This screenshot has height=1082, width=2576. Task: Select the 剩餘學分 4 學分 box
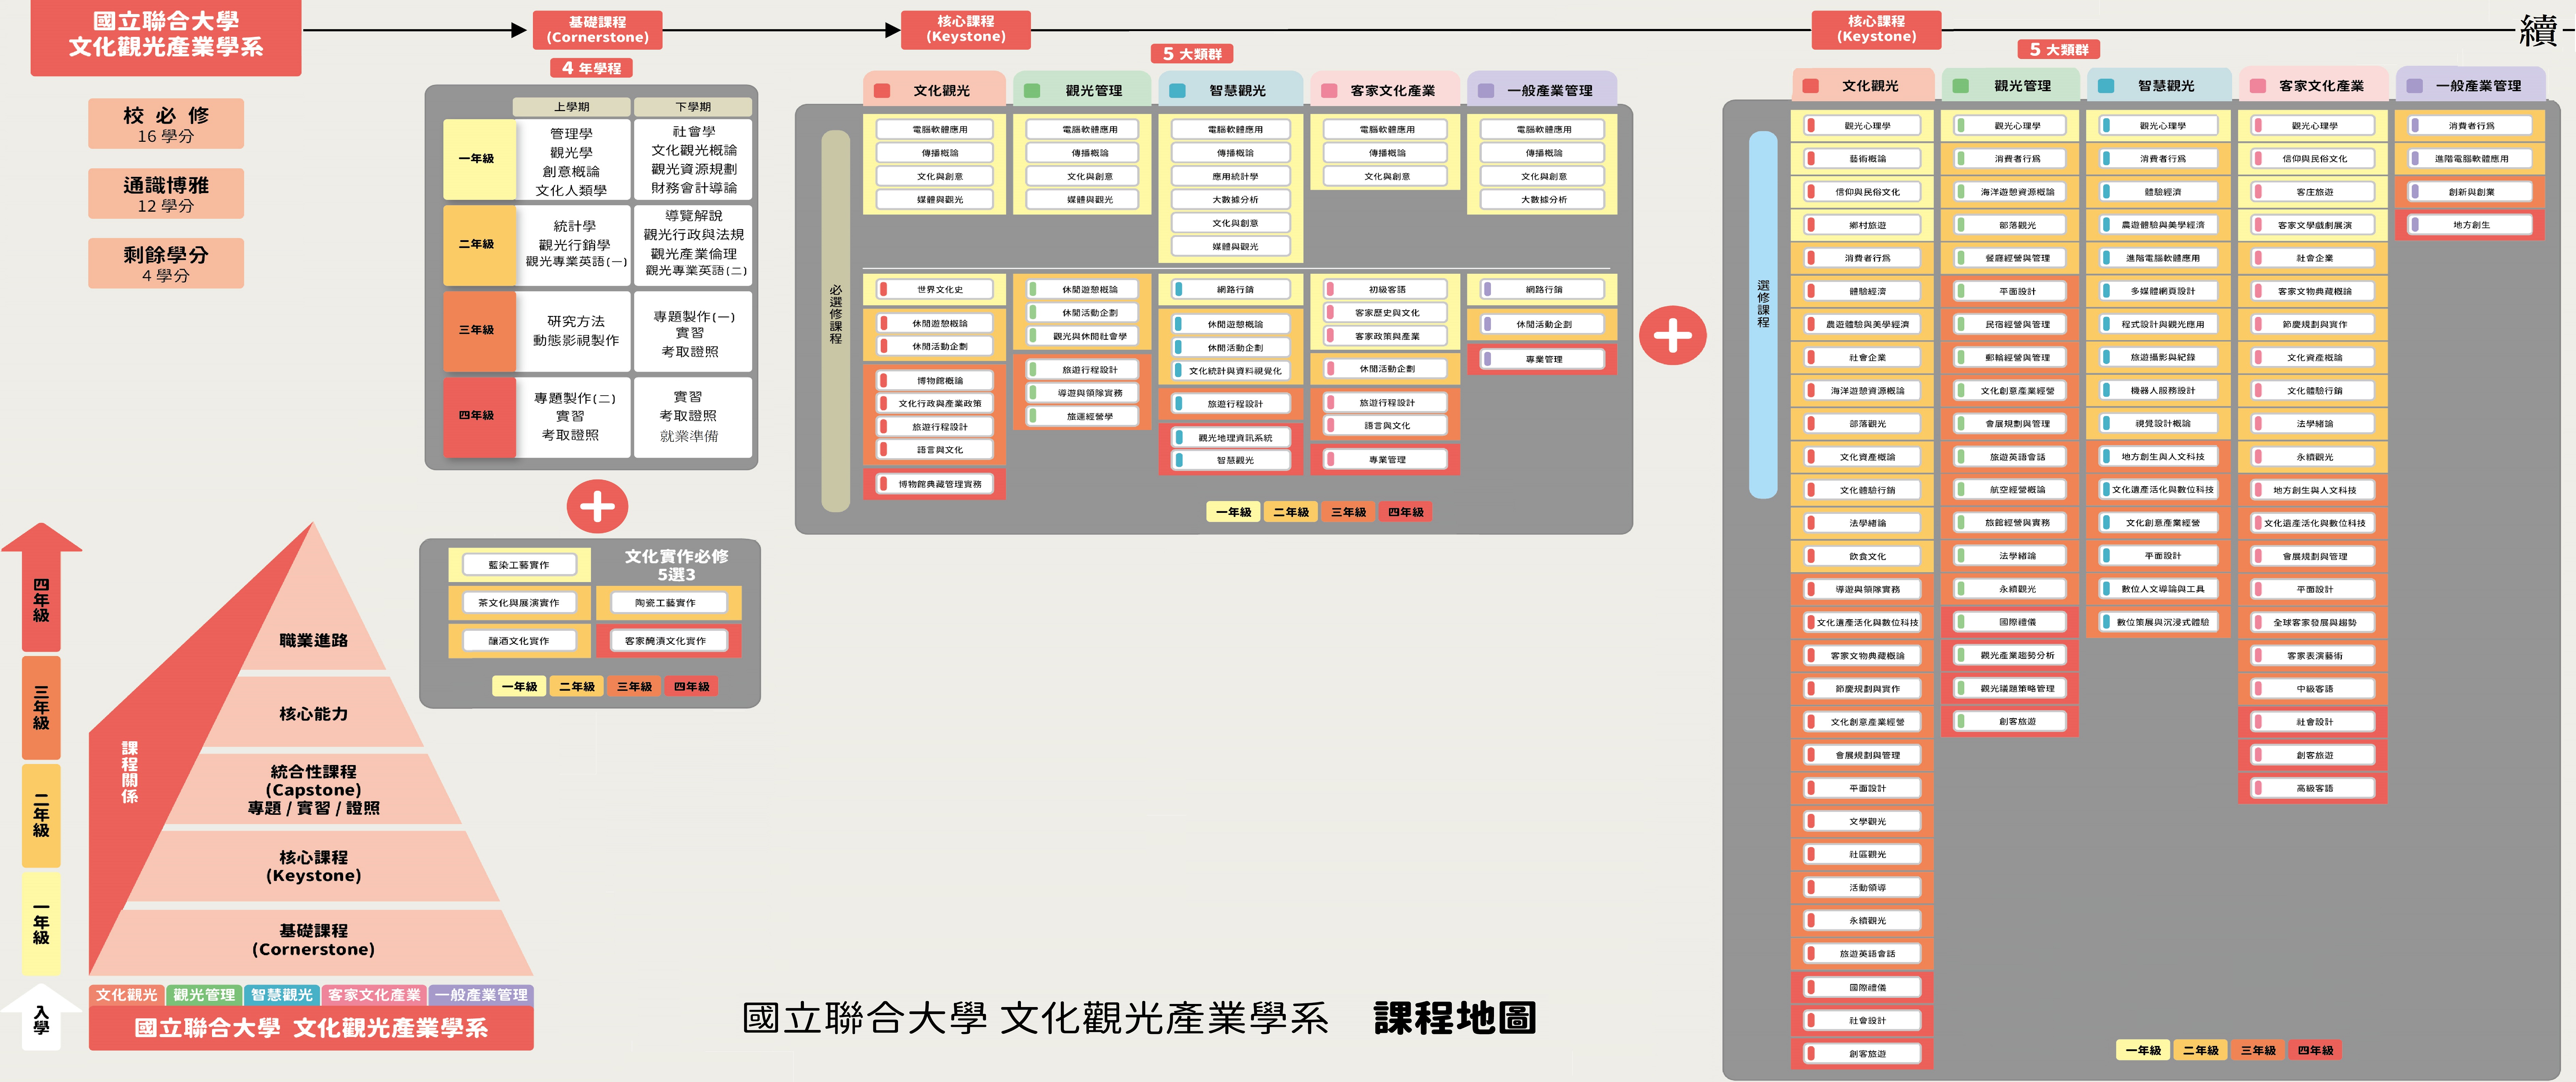click(x=166, y=263)
